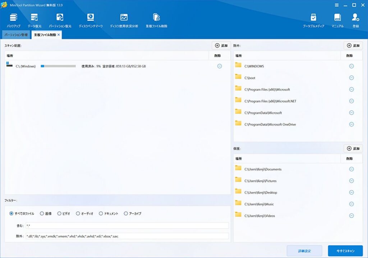Open ディスク使用状況分析 space analyzer
368x258 pixels.
tap(124, 20)
